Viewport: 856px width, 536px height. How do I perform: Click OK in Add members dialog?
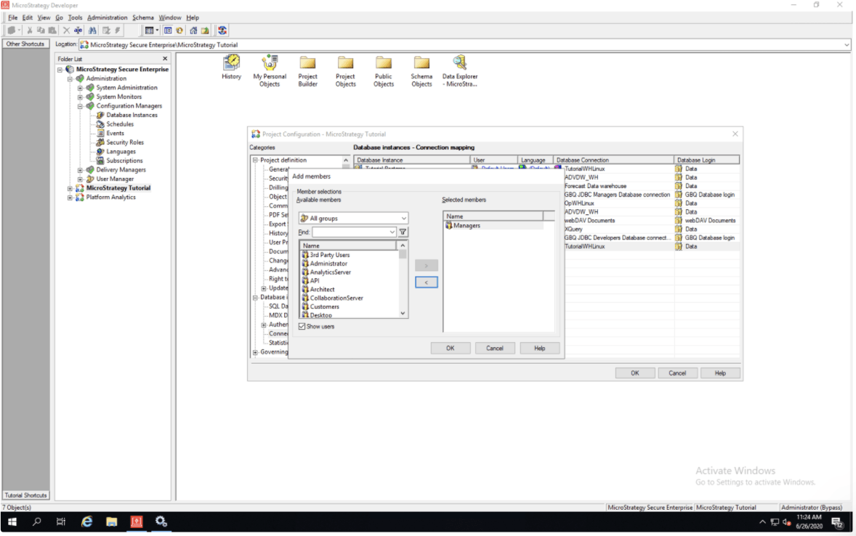pyautogui.click(x=450, y=349)
